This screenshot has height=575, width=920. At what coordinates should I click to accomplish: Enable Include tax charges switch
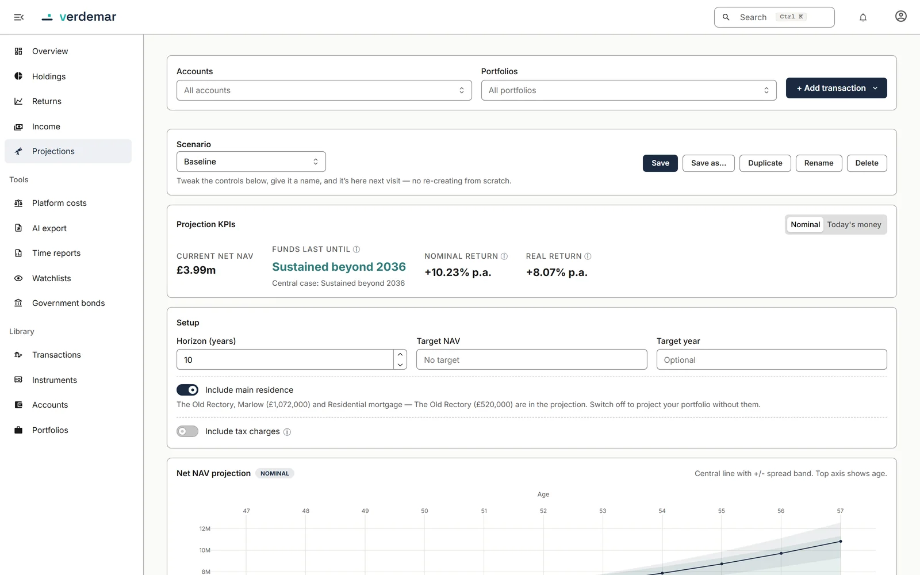click(x=187, y=431)
